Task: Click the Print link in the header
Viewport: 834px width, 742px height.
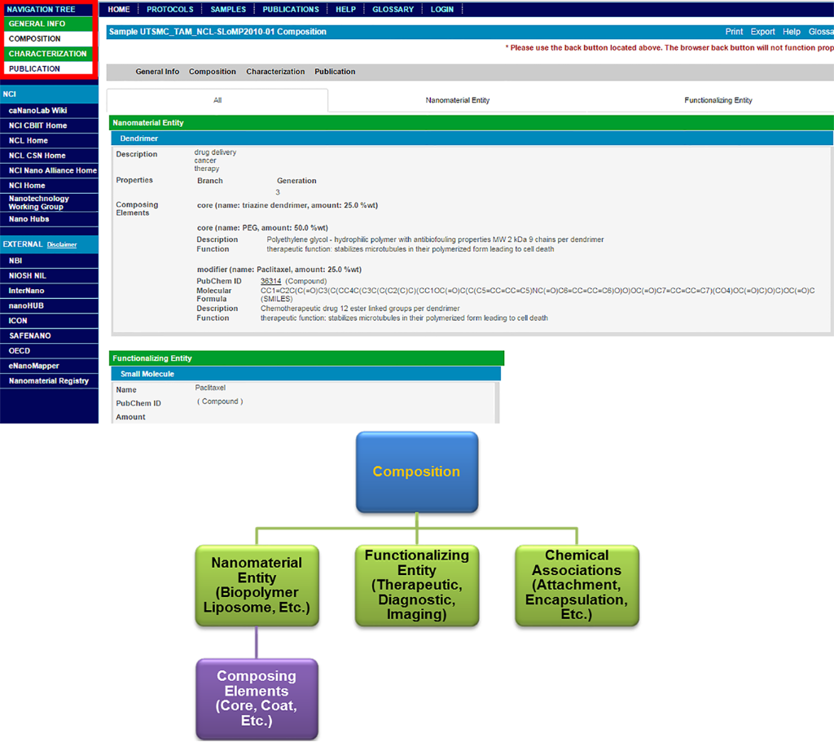Action: (734, 32)
